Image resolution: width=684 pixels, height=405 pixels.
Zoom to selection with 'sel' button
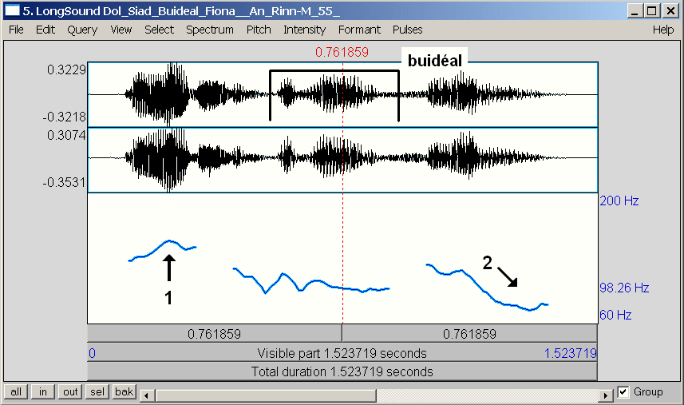tap(97, 392)
